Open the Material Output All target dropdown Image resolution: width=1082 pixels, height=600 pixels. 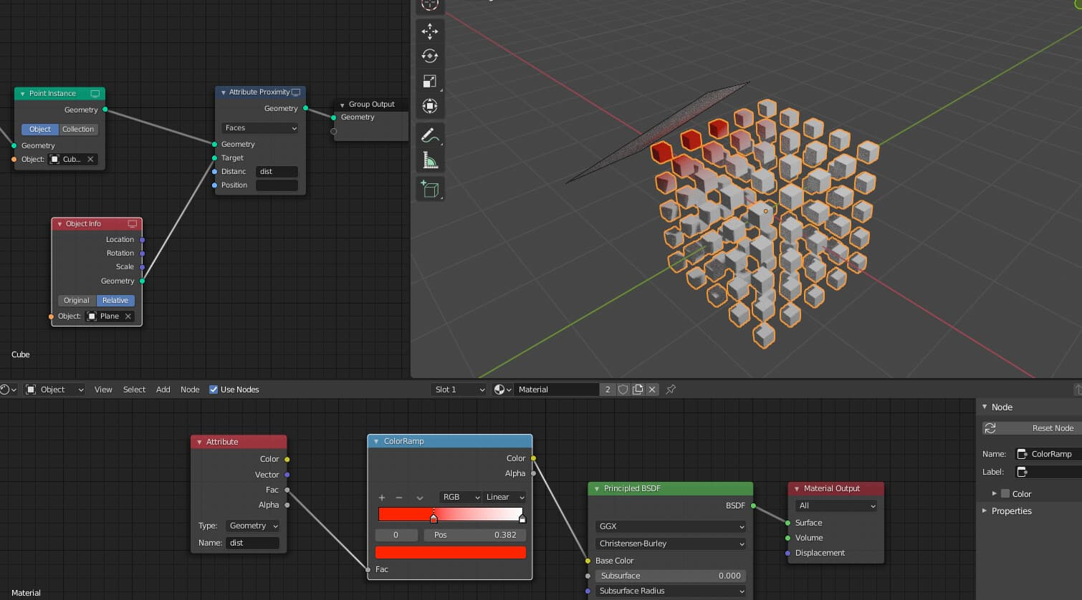tap(836, 505)
